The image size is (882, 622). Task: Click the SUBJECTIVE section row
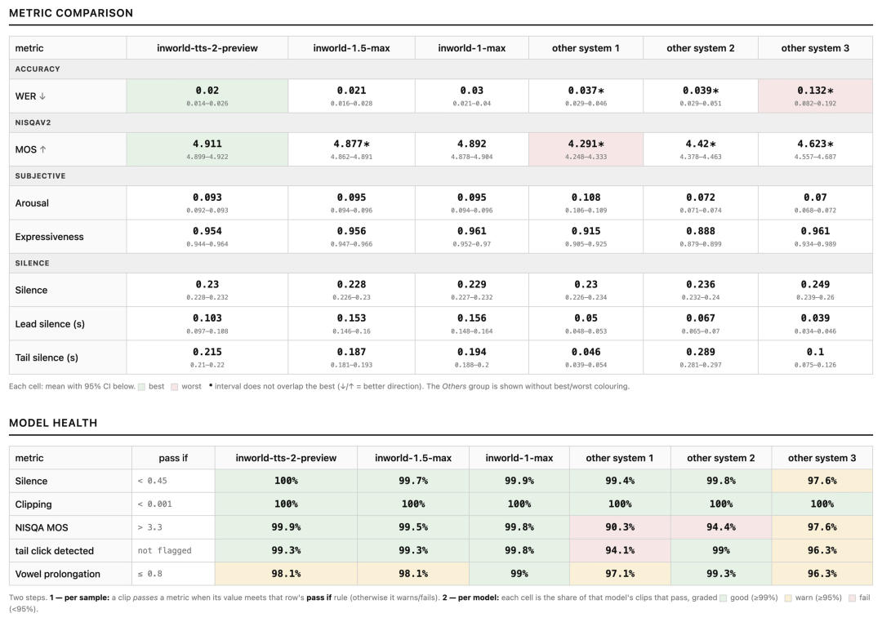[x=441, y=175]
